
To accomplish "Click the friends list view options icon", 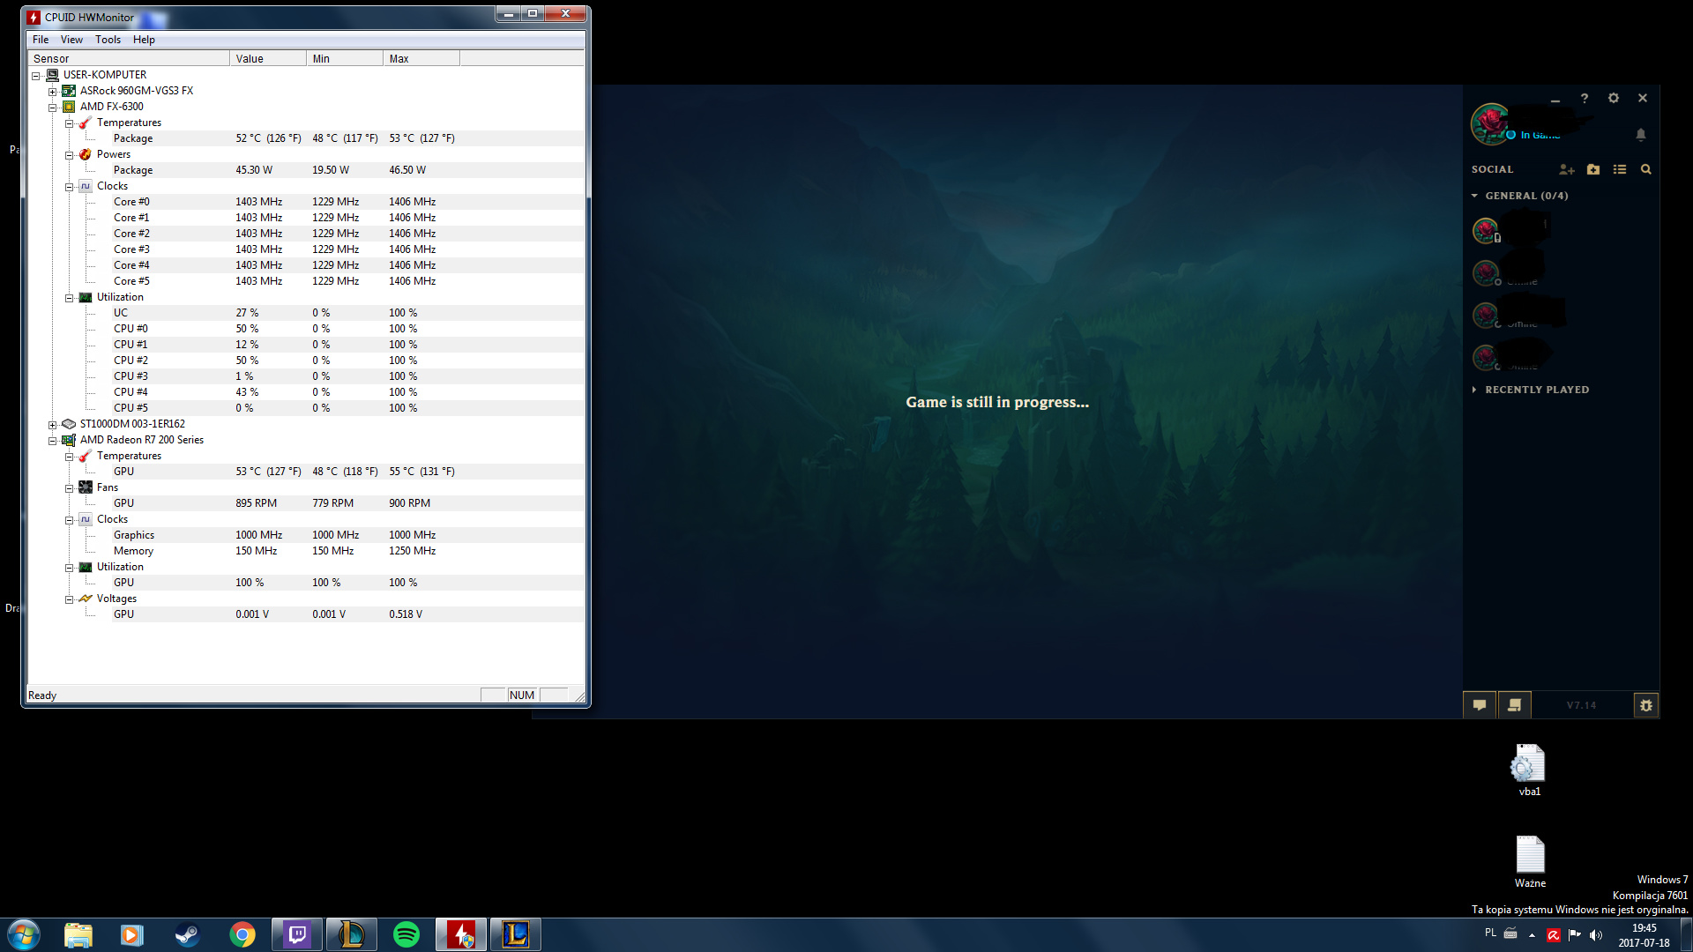I will [1620, 169].
